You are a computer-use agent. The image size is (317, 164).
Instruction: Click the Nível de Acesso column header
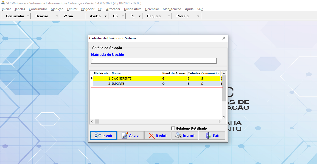pos(174,73)
